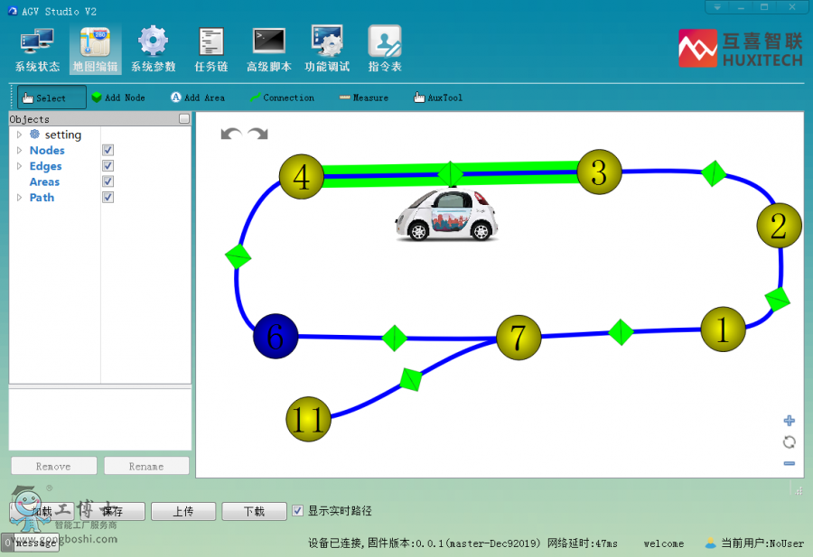Expand the Nodes tree branch
This screenshot has height=557, width=813.
click(x=20, y=151)
